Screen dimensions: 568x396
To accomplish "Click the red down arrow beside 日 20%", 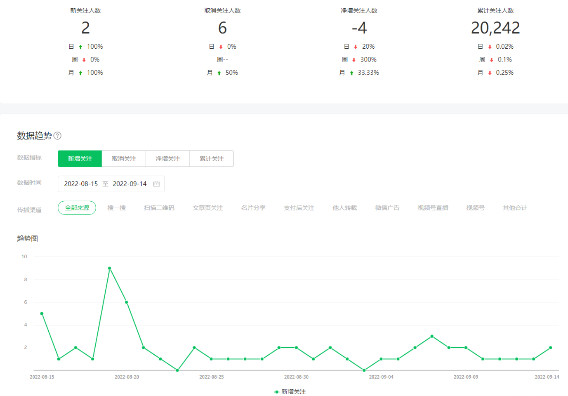I will 356,47.
